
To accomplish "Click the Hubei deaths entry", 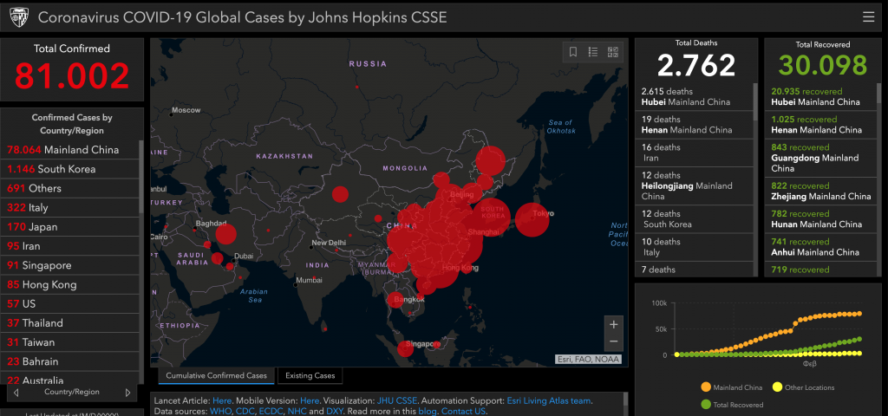I will coord(694,95).
